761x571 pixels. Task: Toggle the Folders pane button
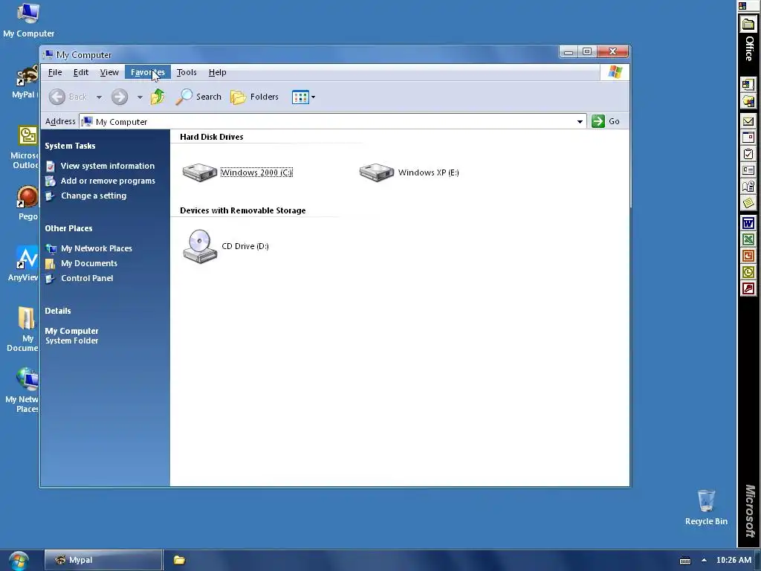click(254, 97)
